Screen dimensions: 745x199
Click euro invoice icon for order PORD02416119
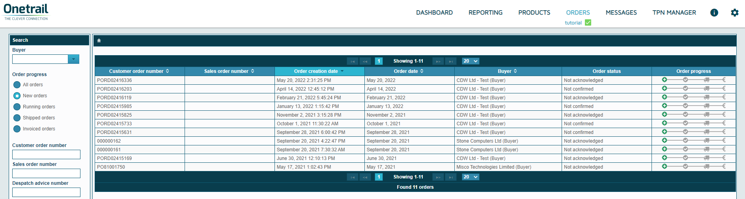724,97
